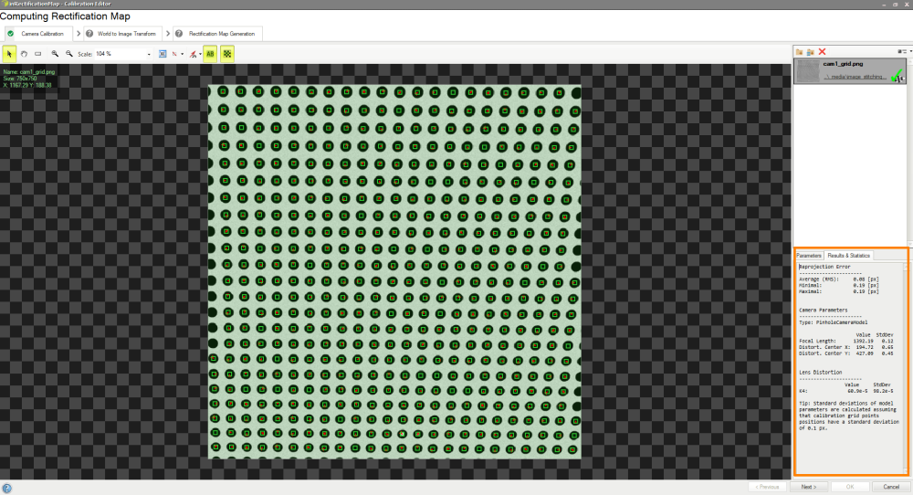913x495 pixels.
Task: Toggle the checkerboard grid overlay button
Action: coord(227,54)
